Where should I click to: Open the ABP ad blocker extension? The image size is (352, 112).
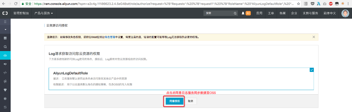pyautogui.click(x=331, y=4)
